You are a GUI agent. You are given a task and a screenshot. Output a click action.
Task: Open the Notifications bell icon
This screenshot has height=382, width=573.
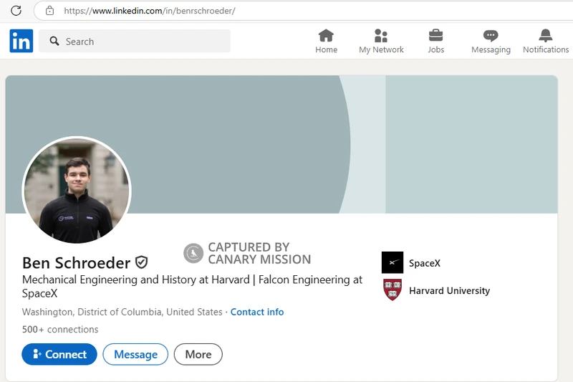click(x=546, y=36)
